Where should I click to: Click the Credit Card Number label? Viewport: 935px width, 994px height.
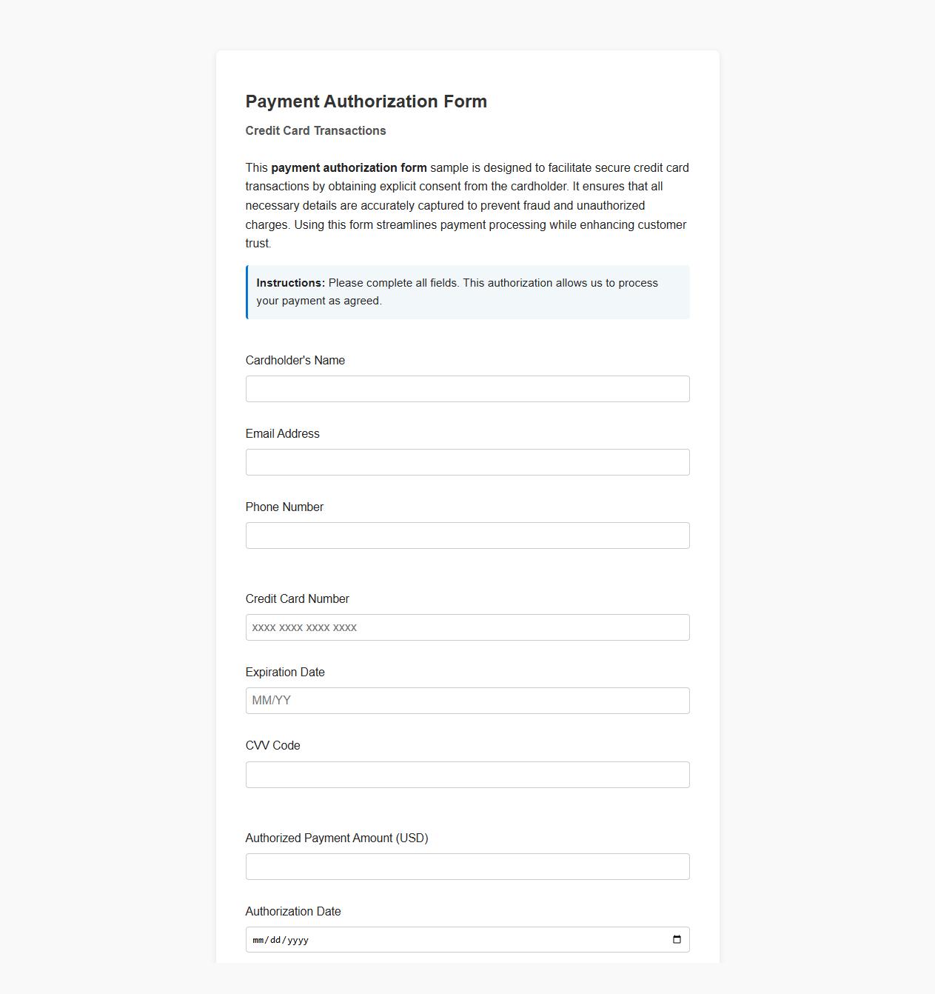point(297,598)
